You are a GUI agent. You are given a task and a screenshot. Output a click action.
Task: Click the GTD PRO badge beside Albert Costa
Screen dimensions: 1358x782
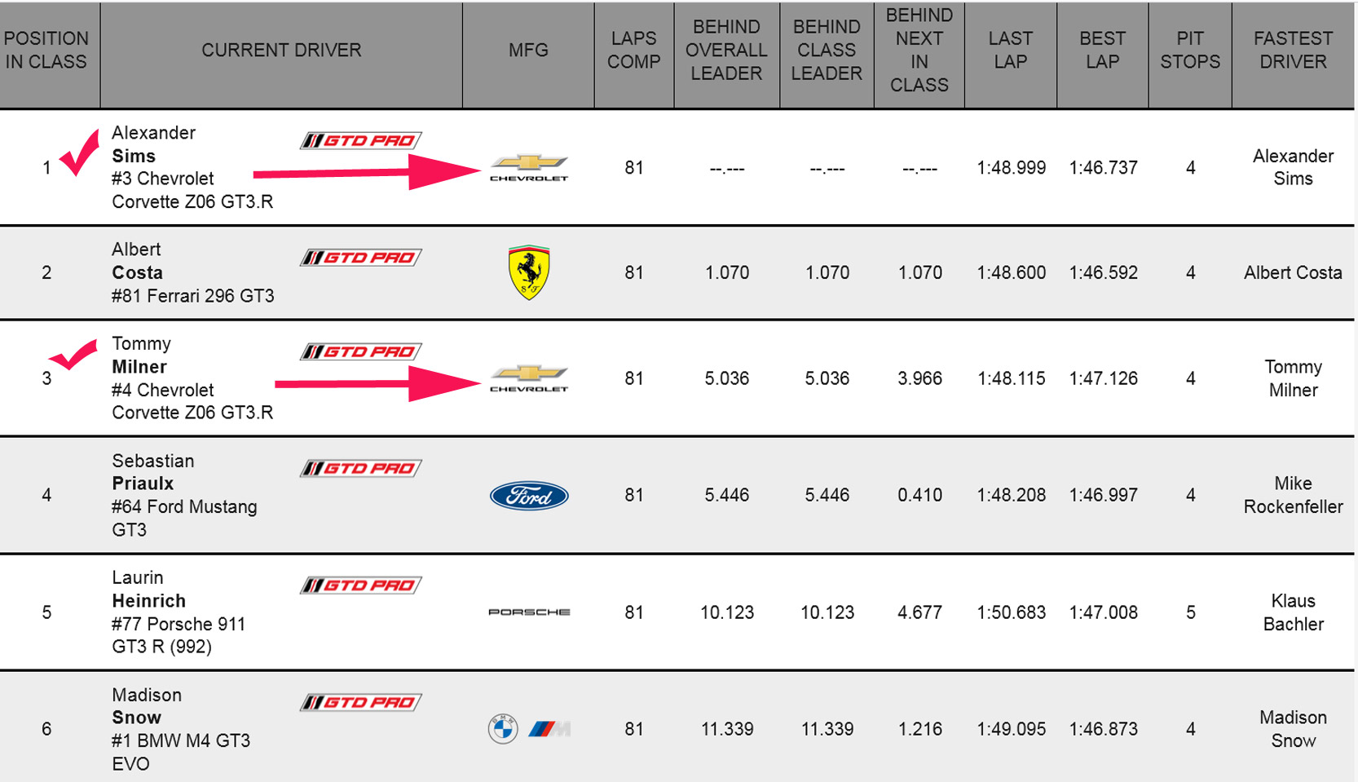361,258
